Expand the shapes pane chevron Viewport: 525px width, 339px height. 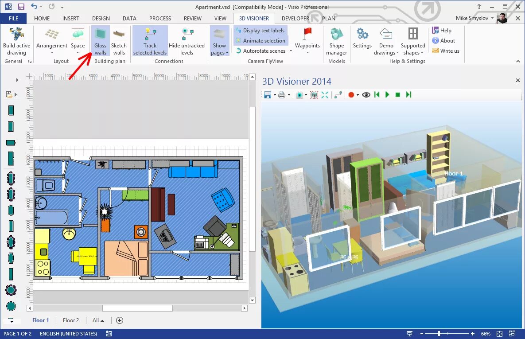tap(17, 80)
